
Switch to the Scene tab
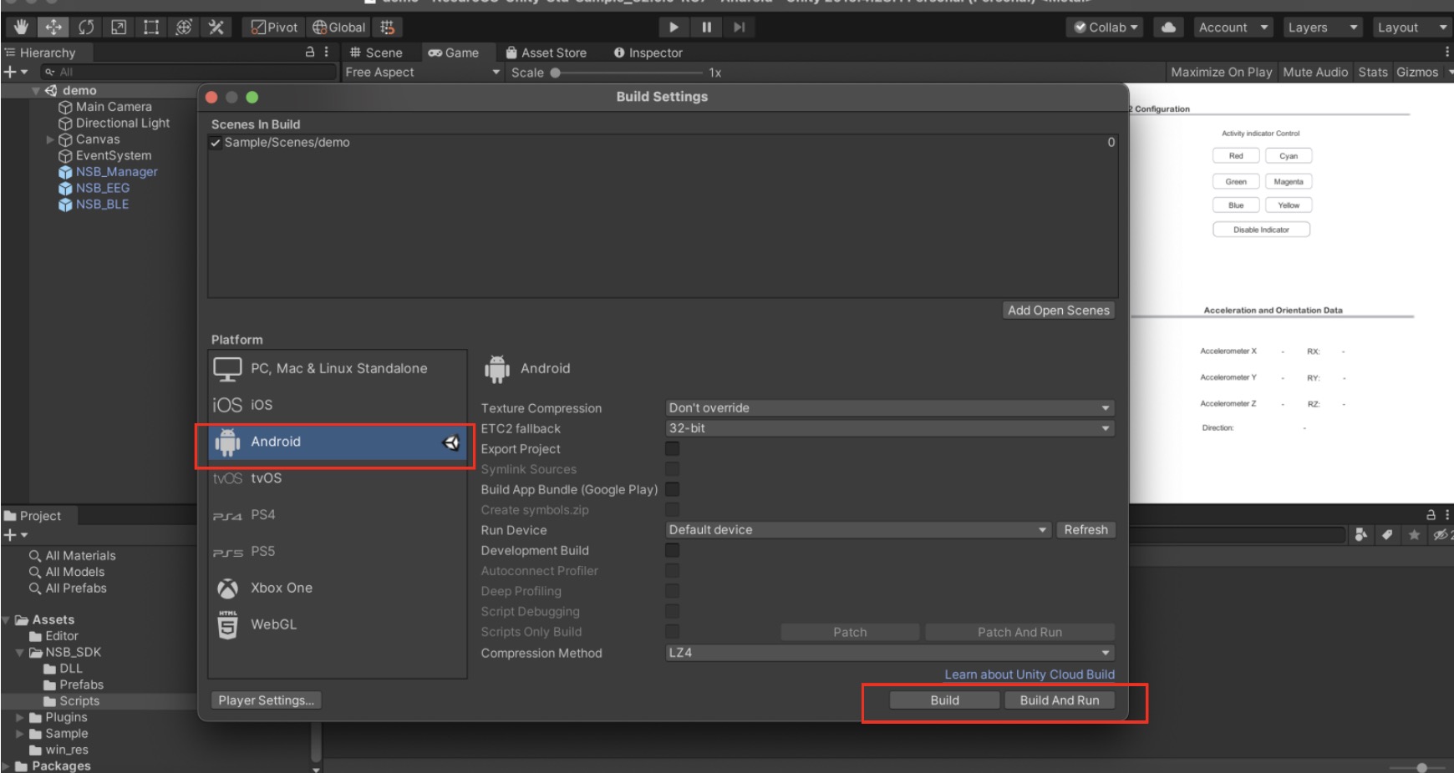[378, 52]
